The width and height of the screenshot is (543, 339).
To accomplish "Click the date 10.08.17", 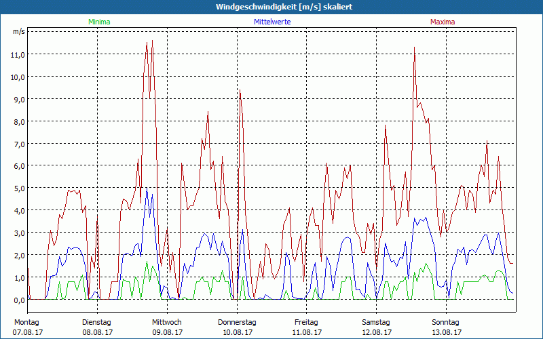I will click(237, 332).
